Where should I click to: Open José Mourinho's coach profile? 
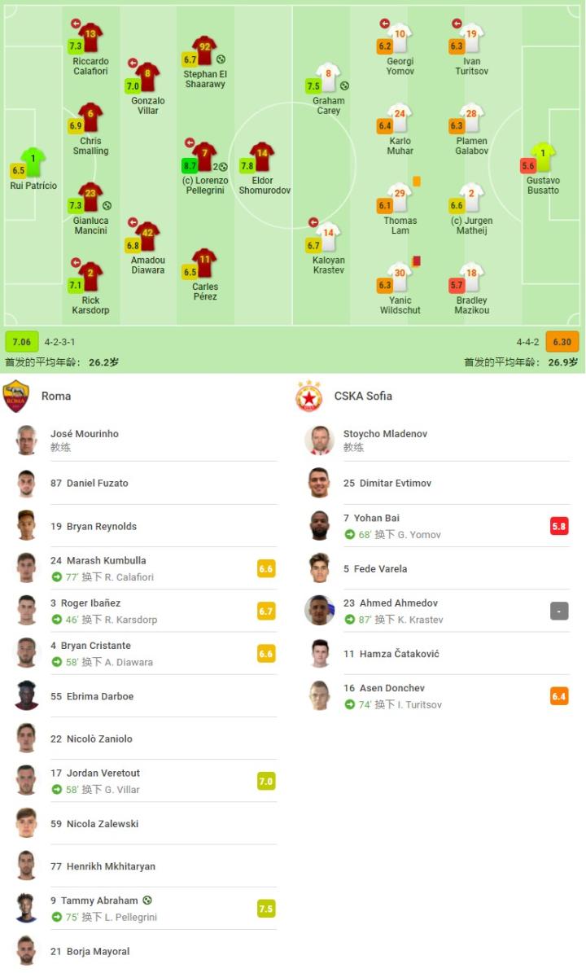pos(85,434)
